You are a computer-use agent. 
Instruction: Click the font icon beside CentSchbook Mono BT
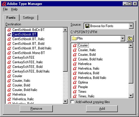coord(9,53)
